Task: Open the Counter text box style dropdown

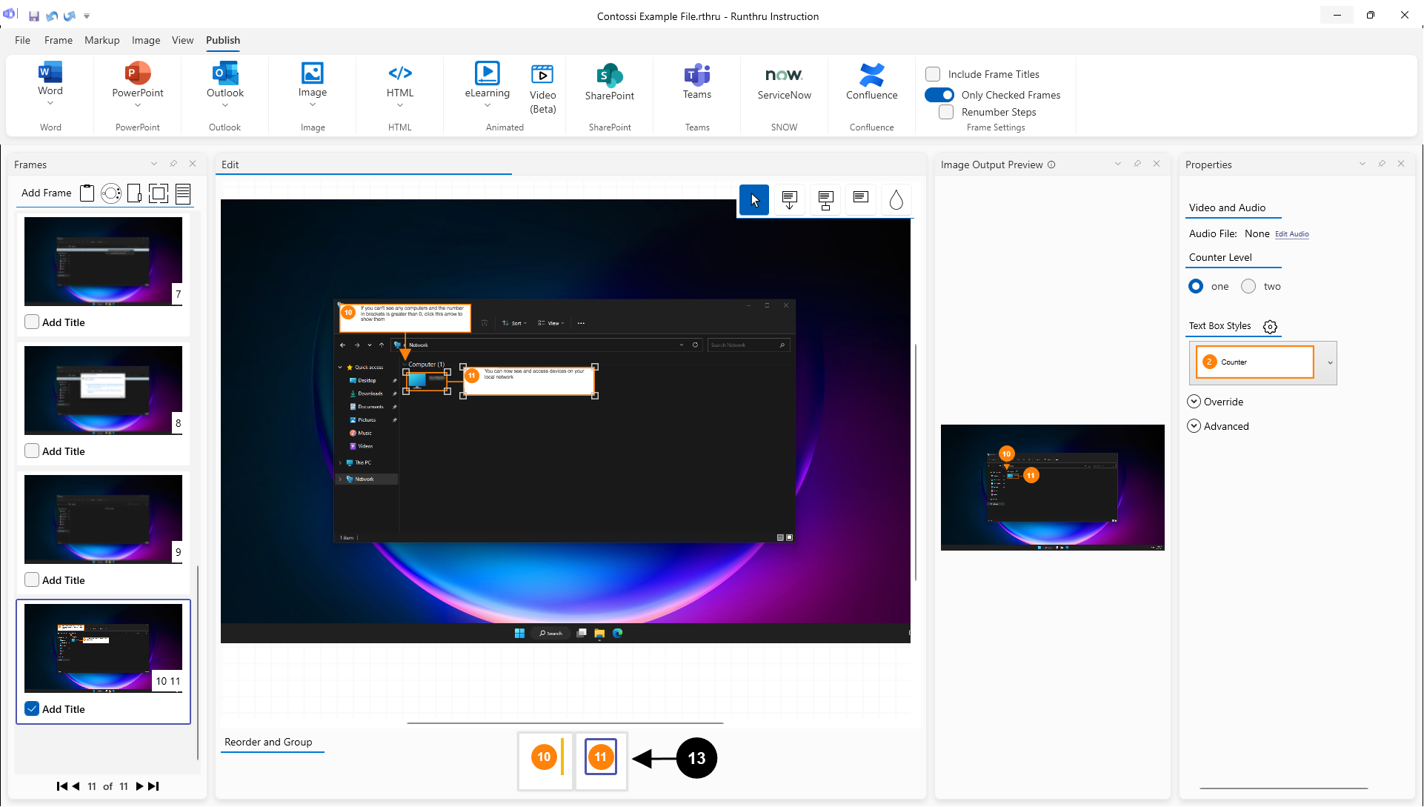Action: click(1330, 363)
